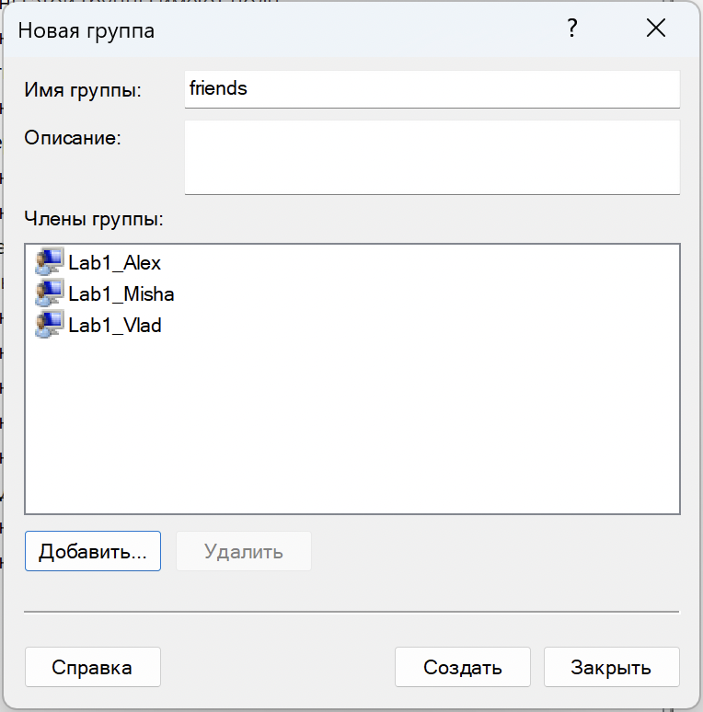Focus the group name field containing 'friends'
703x712 pixels.
(432, 89)
